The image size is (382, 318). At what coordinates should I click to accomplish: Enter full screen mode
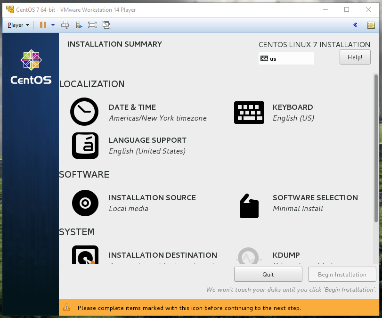click(92, 25)
